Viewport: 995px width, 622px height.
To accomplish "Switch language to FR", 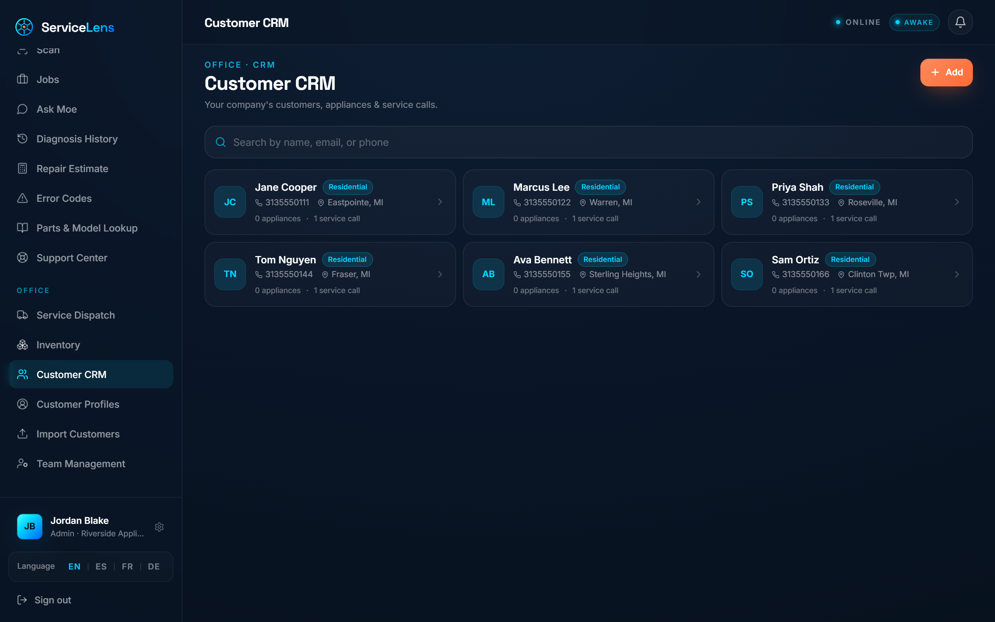I will click(127, 566).
